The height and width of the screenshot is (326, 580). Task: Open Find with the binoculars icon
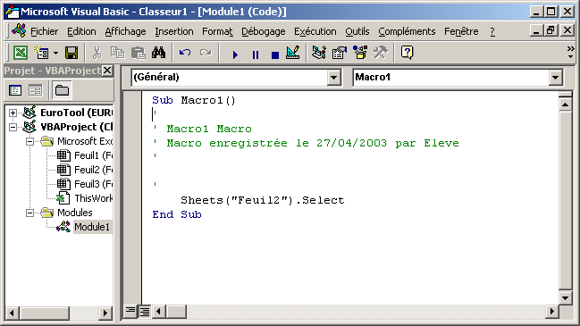click(x=159, y=53)
